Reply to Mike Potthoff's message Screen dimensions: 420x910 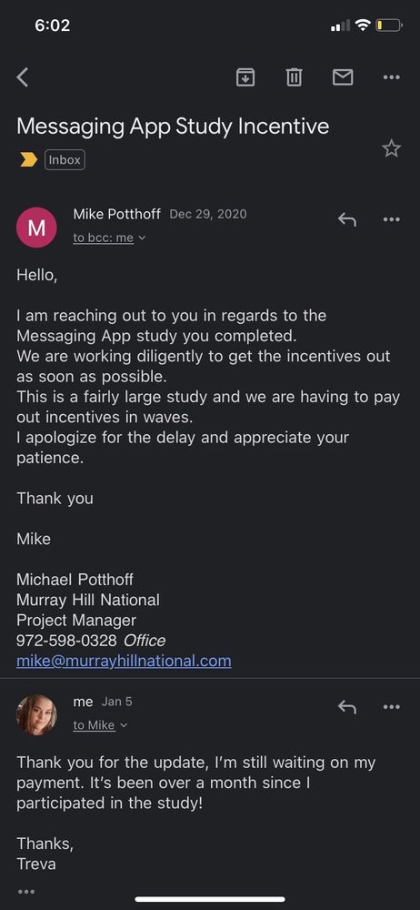click(347, 219)
